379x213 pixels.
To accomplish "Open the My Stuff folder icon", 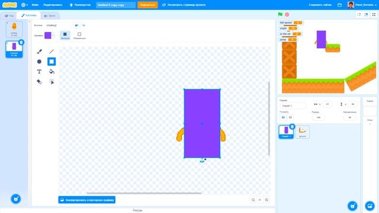I will click(x=339, y=5).
